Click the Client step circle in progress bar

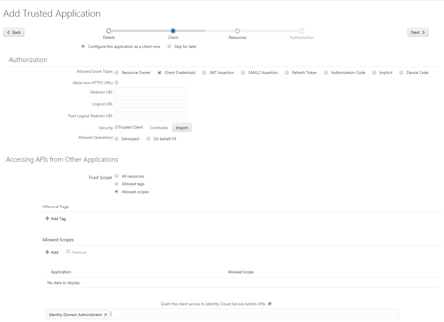tap(173, 31)
